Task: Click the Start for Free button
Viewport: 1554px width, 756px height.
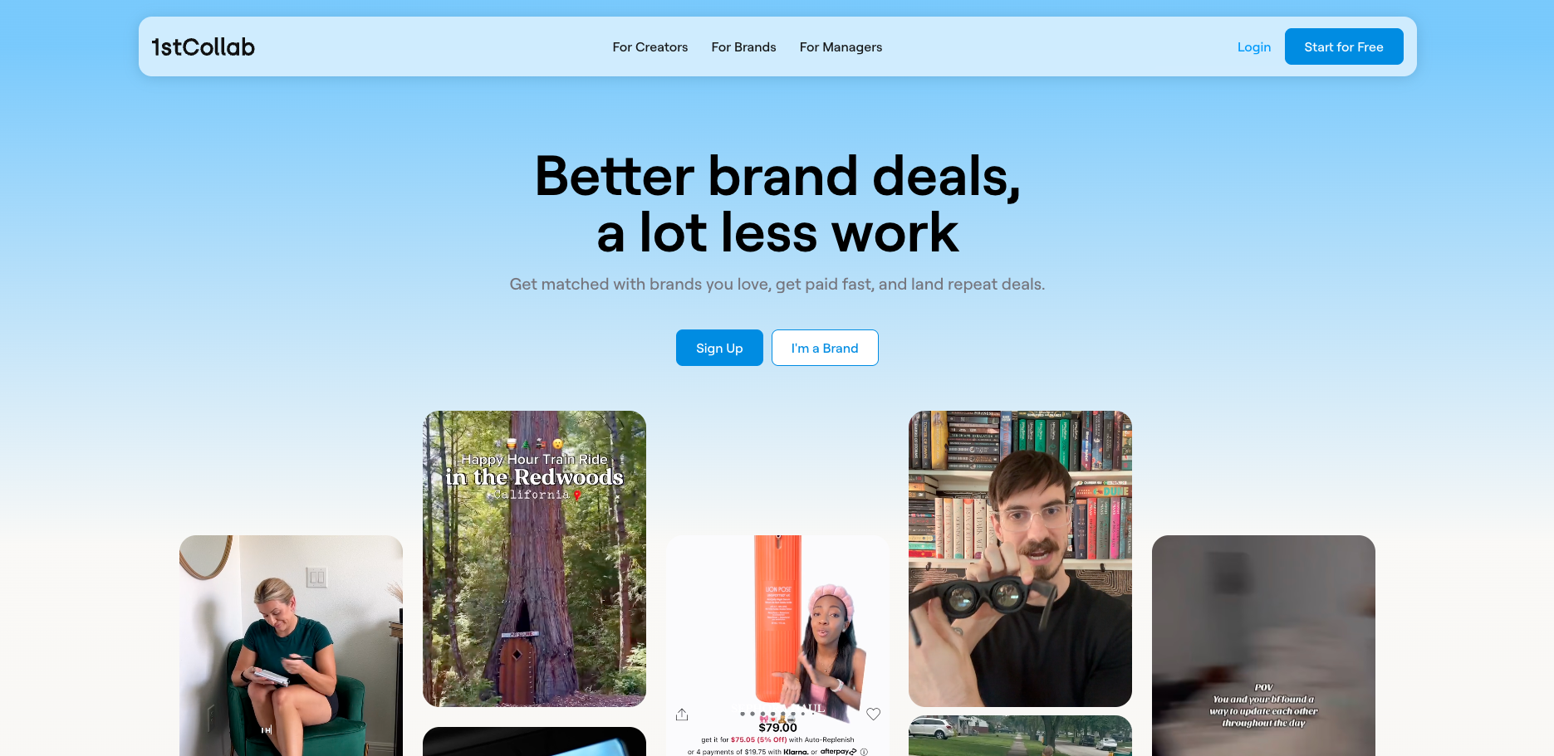Action: click(x=1344, y=46)
